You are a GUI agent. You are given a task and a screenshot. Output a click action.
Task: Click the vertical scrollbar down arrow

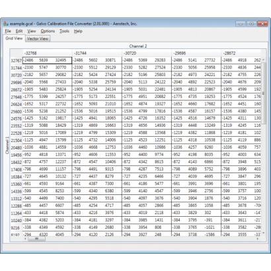coord(263,233)
